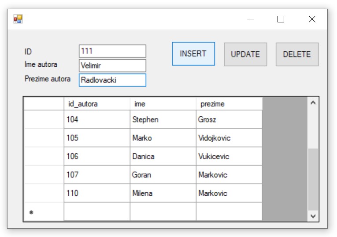Click the new row asterisk header

[x=44, y=212]
